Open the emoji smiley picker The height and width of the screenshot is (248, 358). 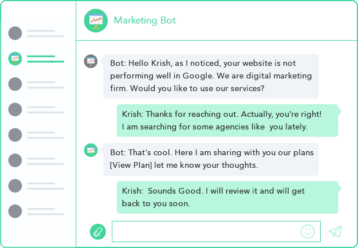pyautogui.click(x=308, y=231)
